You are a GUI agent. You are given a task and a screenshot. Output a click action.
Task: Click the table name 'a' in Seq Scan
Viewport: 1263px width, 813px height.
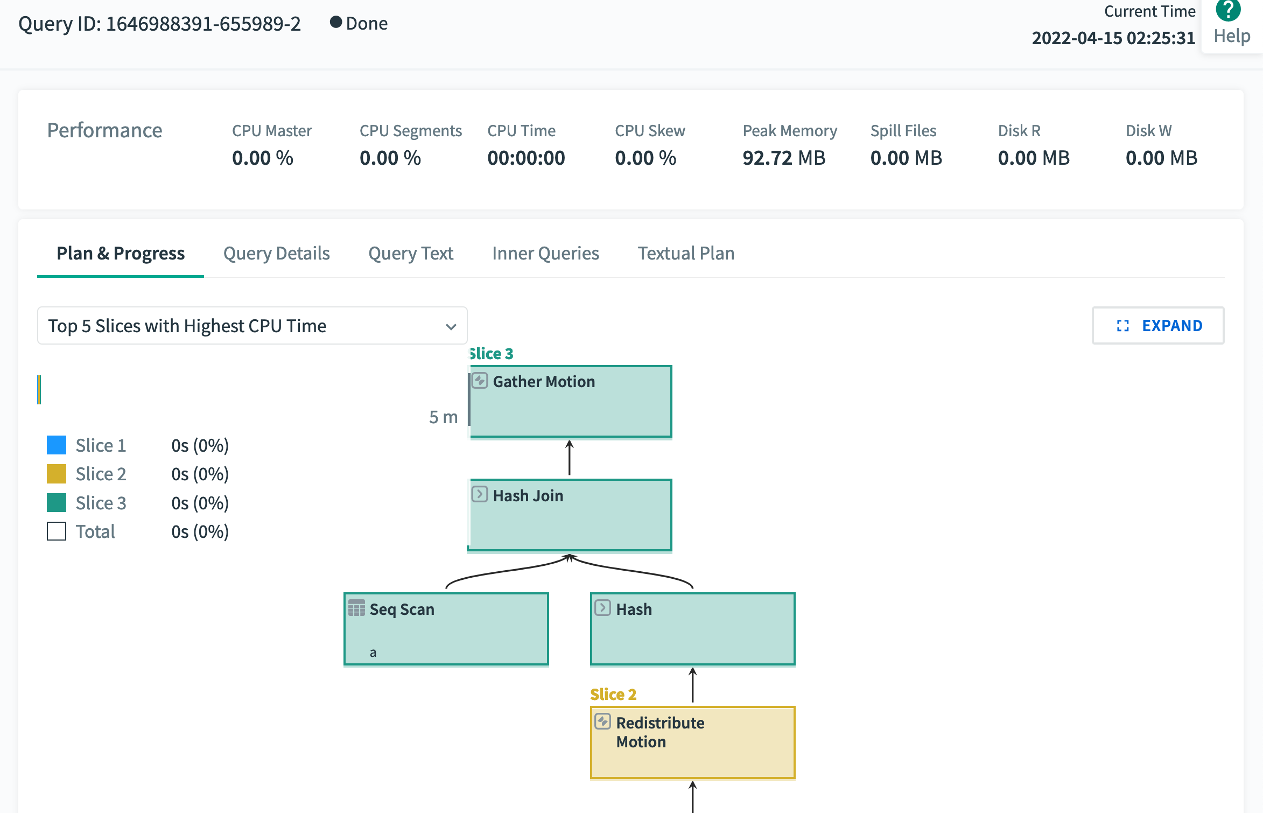[373, 653]
